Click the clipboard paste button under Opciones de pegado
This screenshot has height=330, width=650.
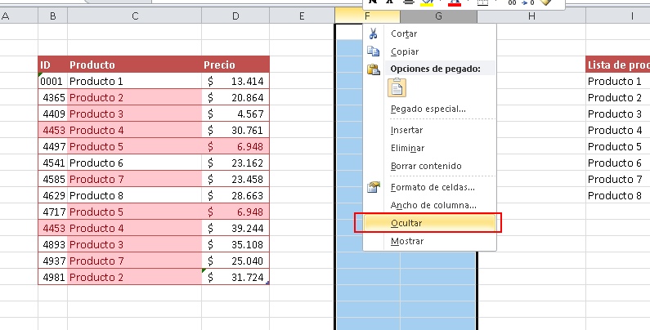[x=398, y=88]
